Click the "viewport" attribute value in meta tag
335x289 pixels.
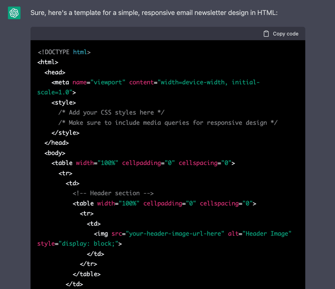(108, 83)
